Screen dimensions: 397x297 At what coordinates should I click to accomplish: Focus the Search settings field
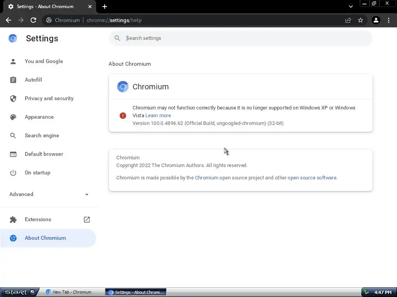240,38
